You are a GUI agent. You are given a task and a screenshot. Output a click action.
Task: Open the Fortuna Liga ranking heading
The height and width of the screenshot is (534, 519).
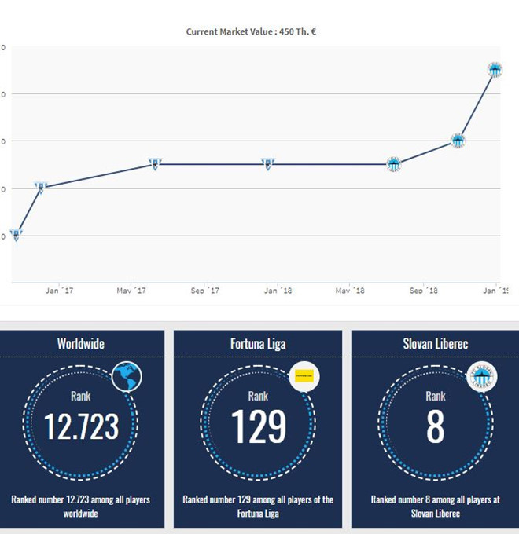click(x=259, y=344)
